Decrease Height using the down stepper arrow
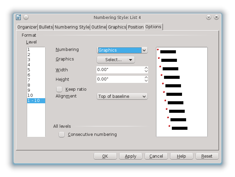The width and height of the screenshot is (235, 177). coord(146,81)
